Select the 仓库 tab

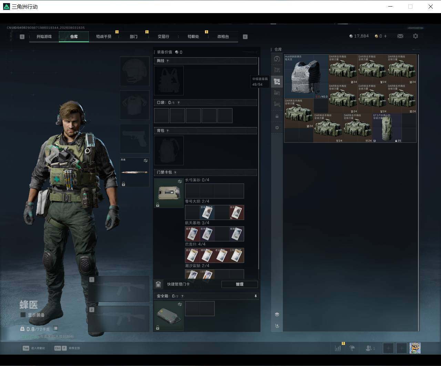(74, 36)
